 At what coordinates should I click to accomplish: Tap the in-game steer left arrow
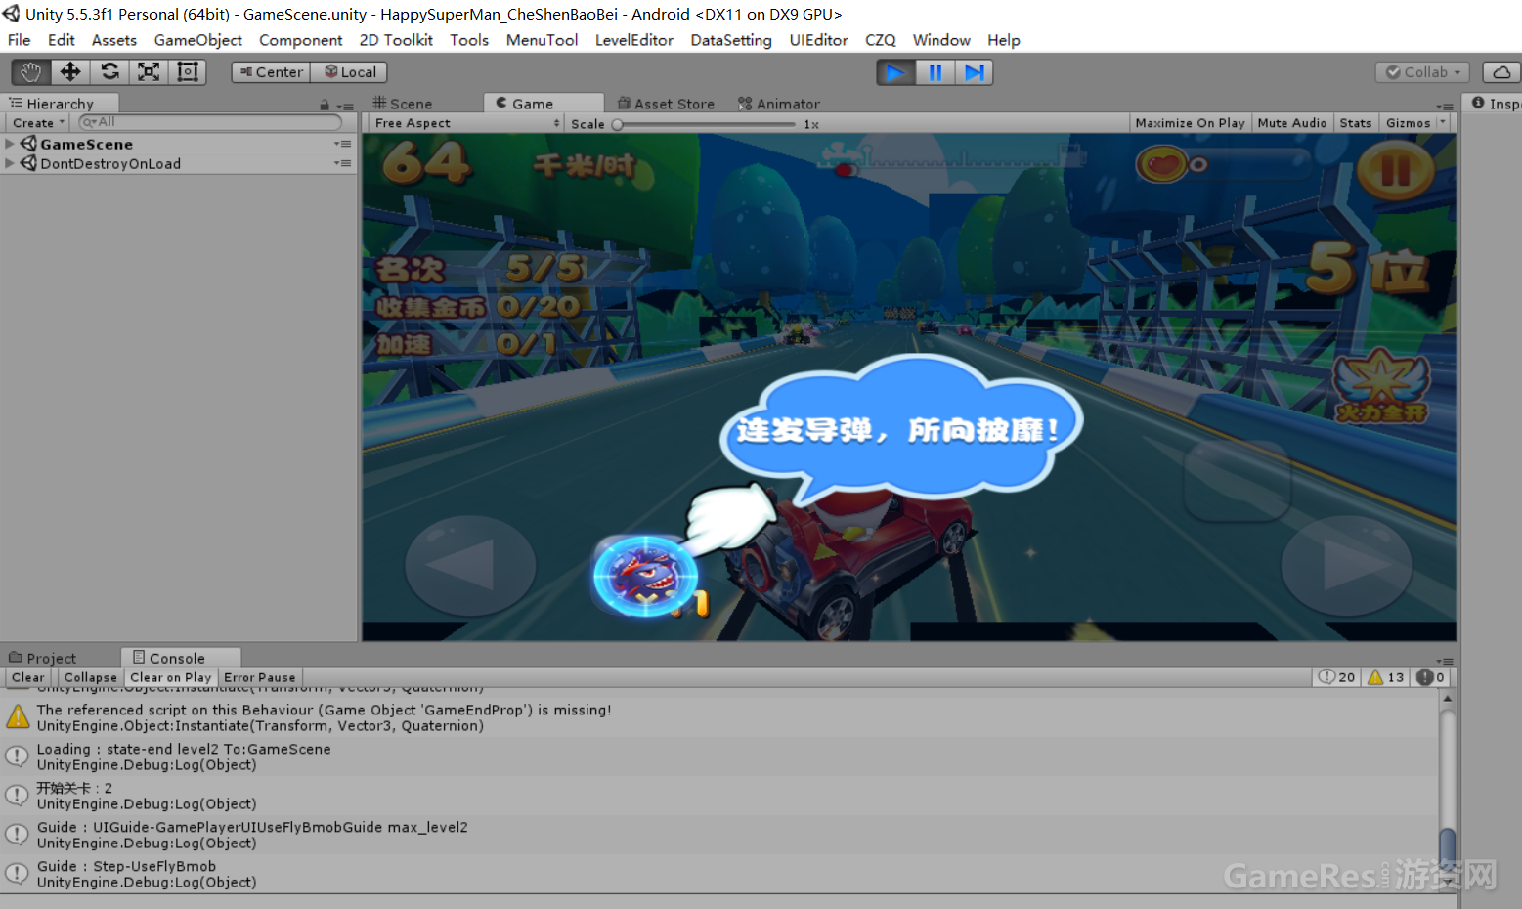(470, 566)
